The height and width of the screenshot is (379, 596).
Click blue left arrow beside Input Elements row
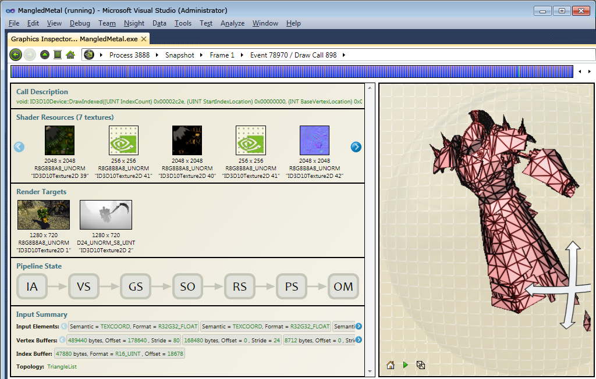pyautogui.click(x=63, y=326)
